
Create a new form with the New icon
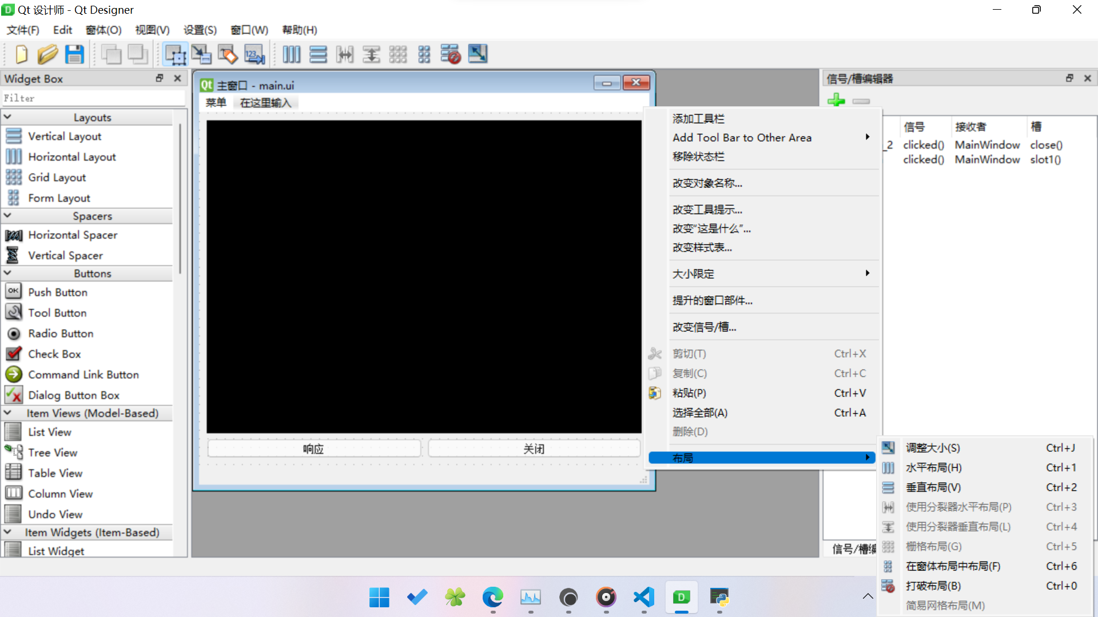coord(21,54)
